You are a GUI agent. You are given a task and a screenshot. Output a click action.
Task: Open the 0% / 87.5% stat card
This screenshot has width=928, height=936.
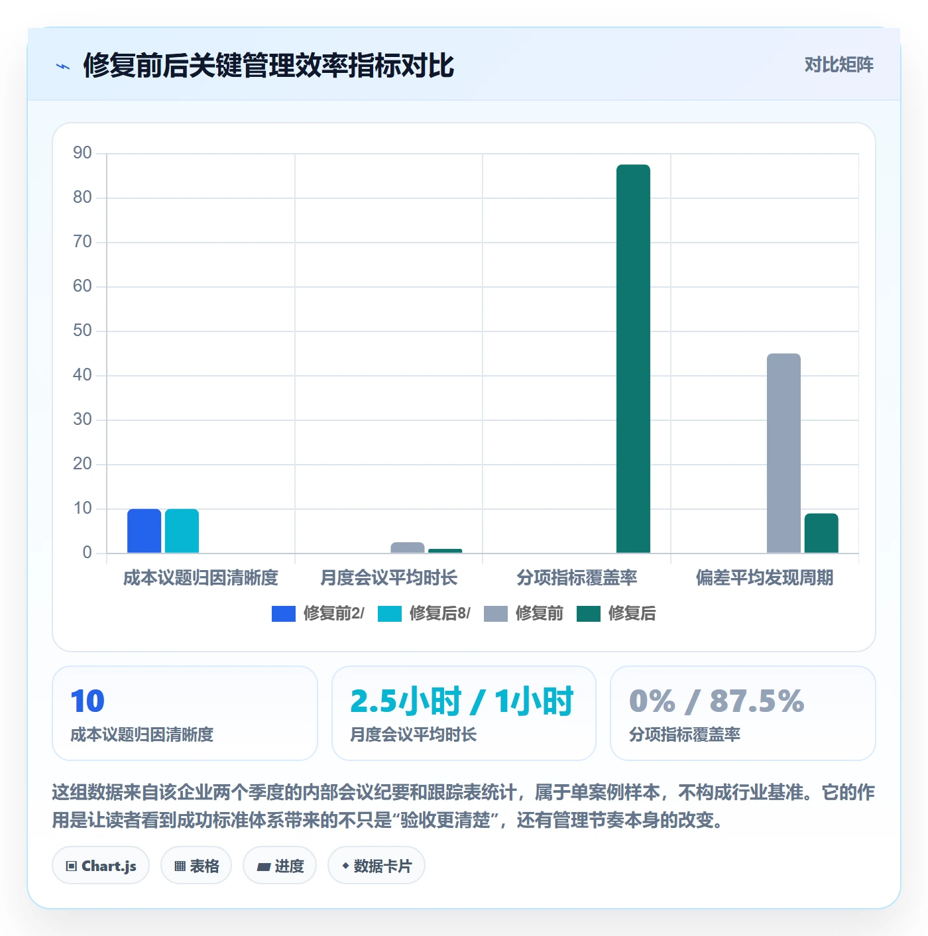[743, 713]
